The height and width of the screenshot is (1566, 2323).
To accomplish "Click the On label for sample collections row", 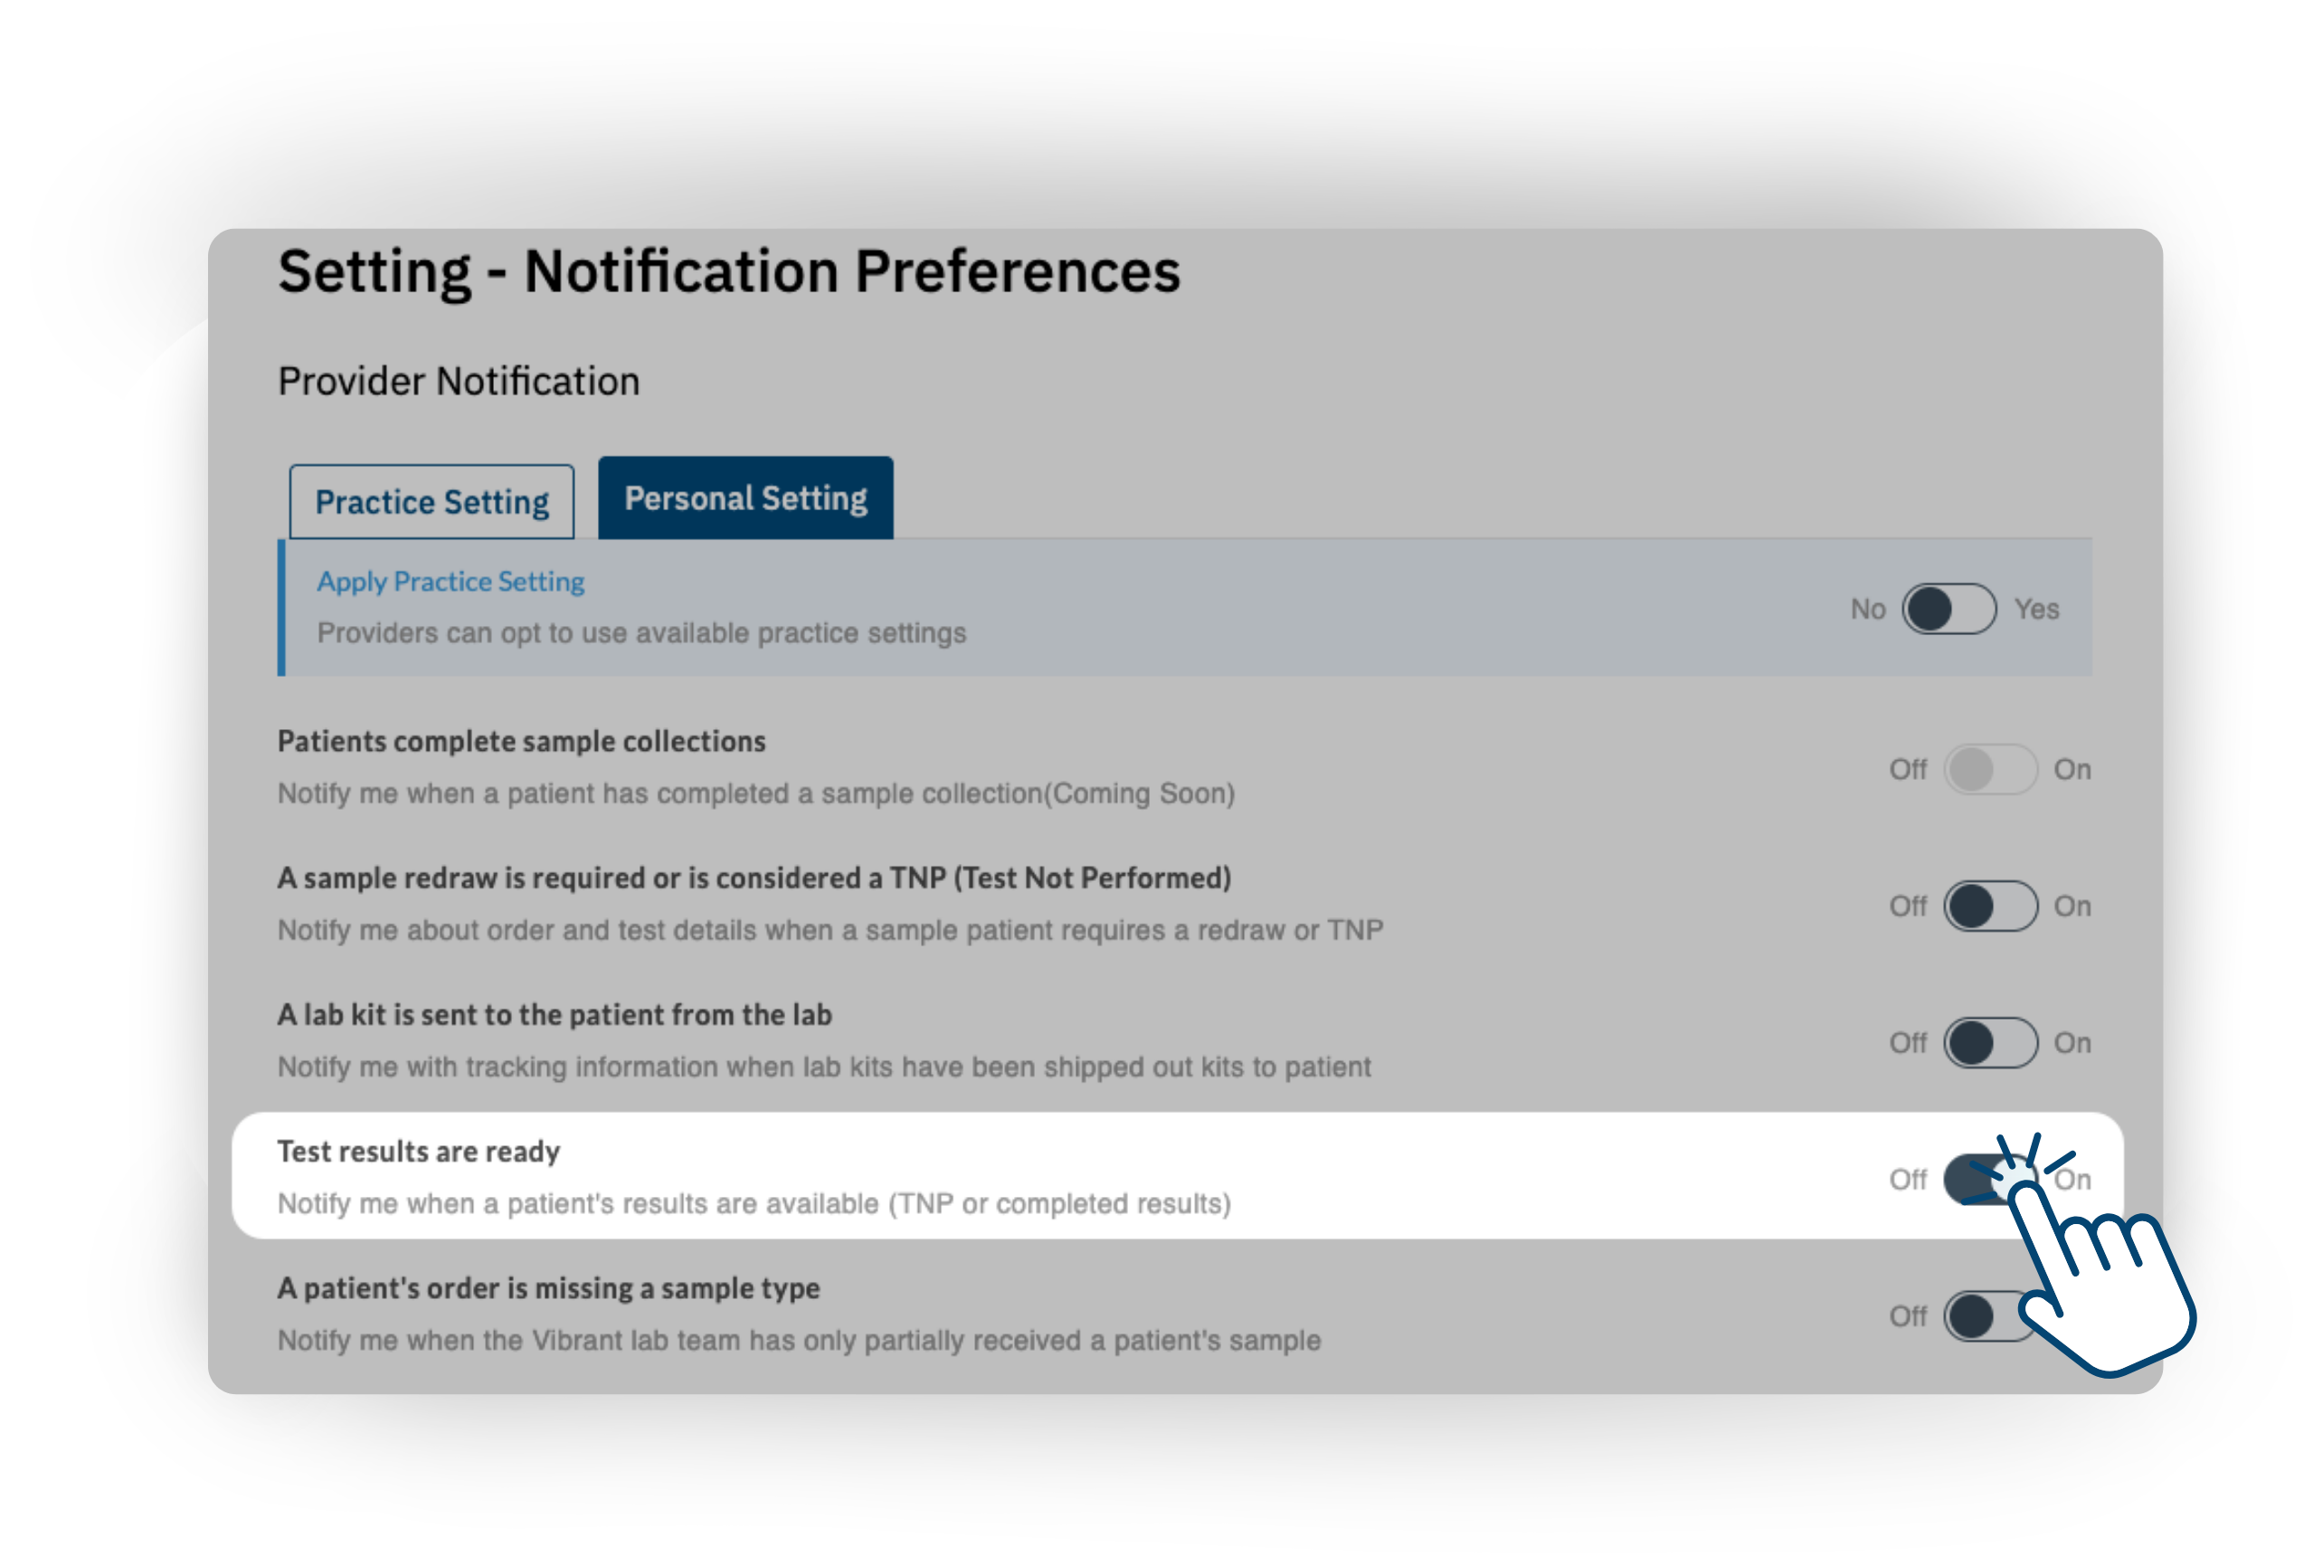I will tap(2072, 769).
